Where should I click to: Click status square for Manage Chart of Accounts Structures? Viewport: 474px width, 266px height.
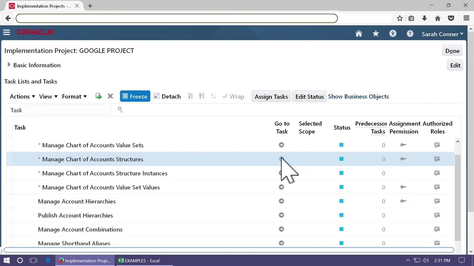pyautogui.click(x=341, y=159)
